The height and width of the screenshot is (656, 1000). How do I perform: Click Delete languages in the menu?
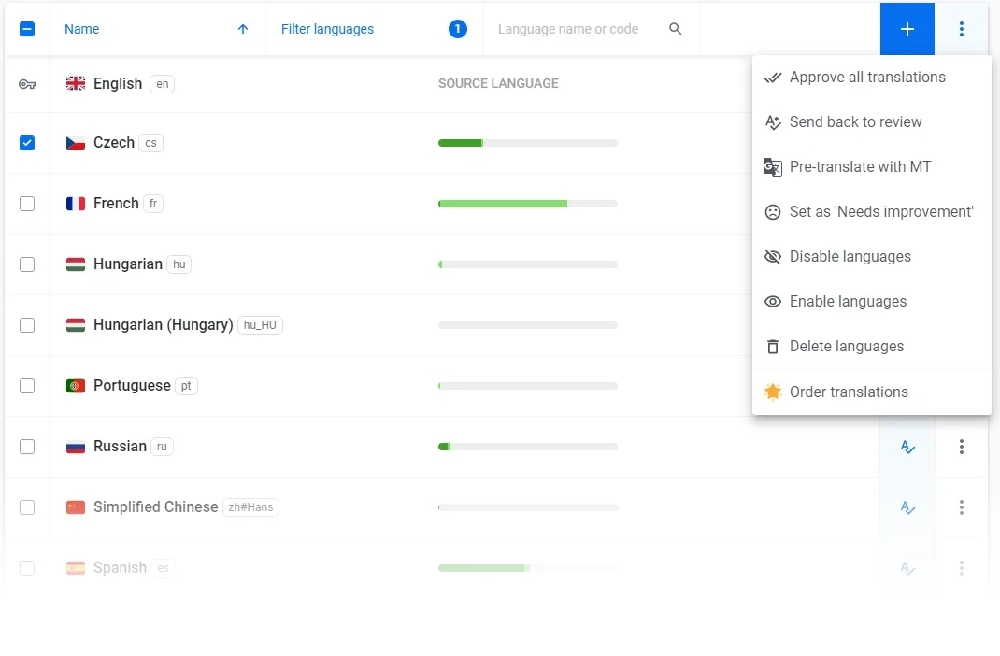[846, 347]
